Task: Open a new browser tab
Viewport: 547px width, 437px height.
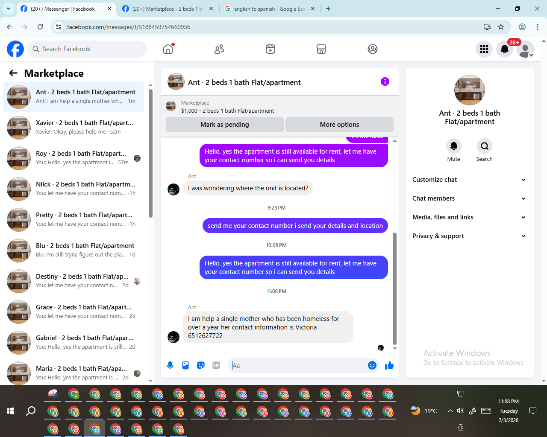Action: 328,9
